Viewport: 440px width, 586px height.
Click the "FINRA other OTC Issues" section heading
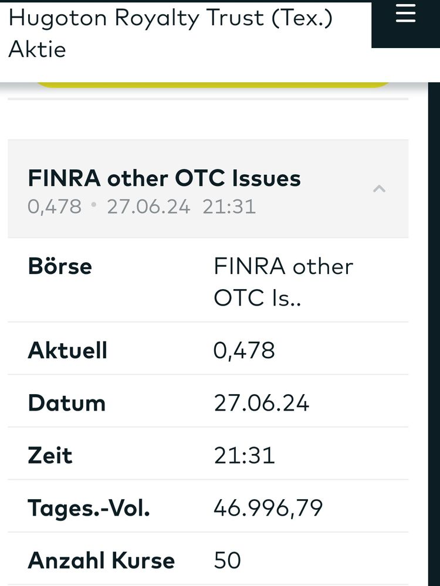(164, 178)
